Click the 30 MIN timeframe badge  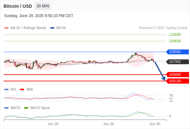(x=43, y=6)
